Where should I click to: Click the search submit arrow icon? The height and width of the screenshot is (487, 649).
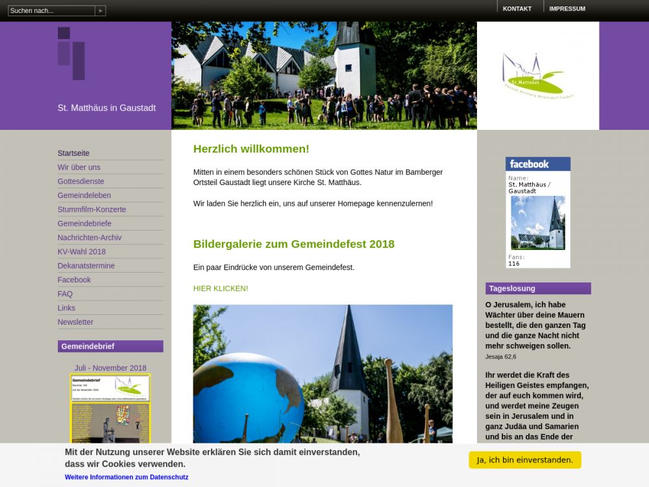(100, 10)
